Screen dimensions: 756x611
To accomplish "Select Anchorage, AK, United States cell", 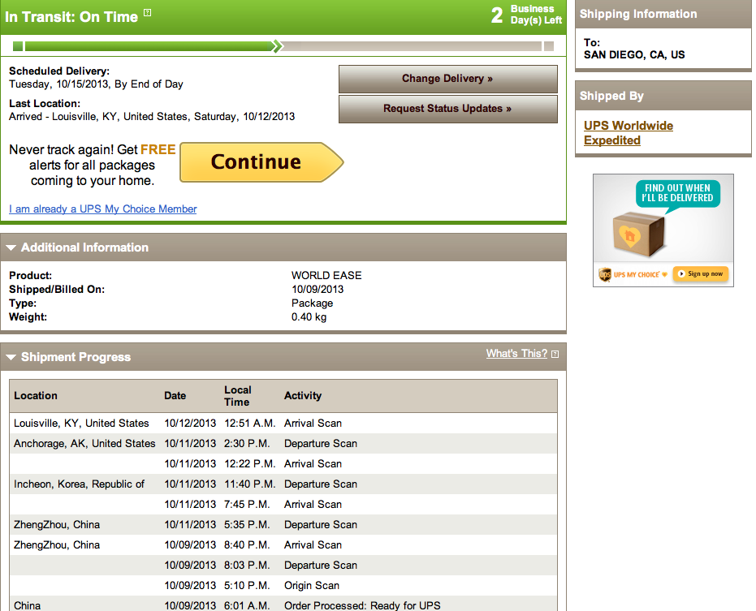I will point(84,443).
